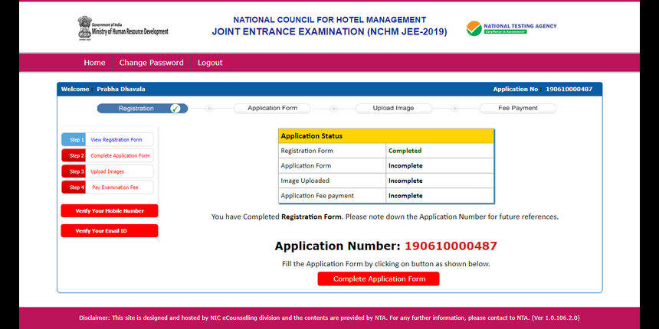Click Incomplete status in Application Form row
The image size is (659, 329).
[x=405, y=166]
